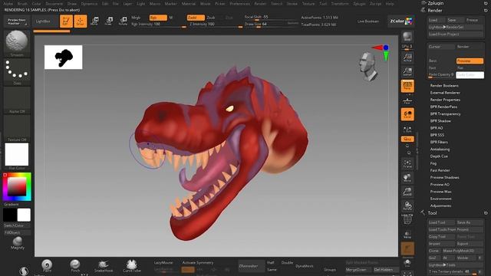Click the FillObject button
This screenshot has width=491, height=276.
[x=17, y=232]
